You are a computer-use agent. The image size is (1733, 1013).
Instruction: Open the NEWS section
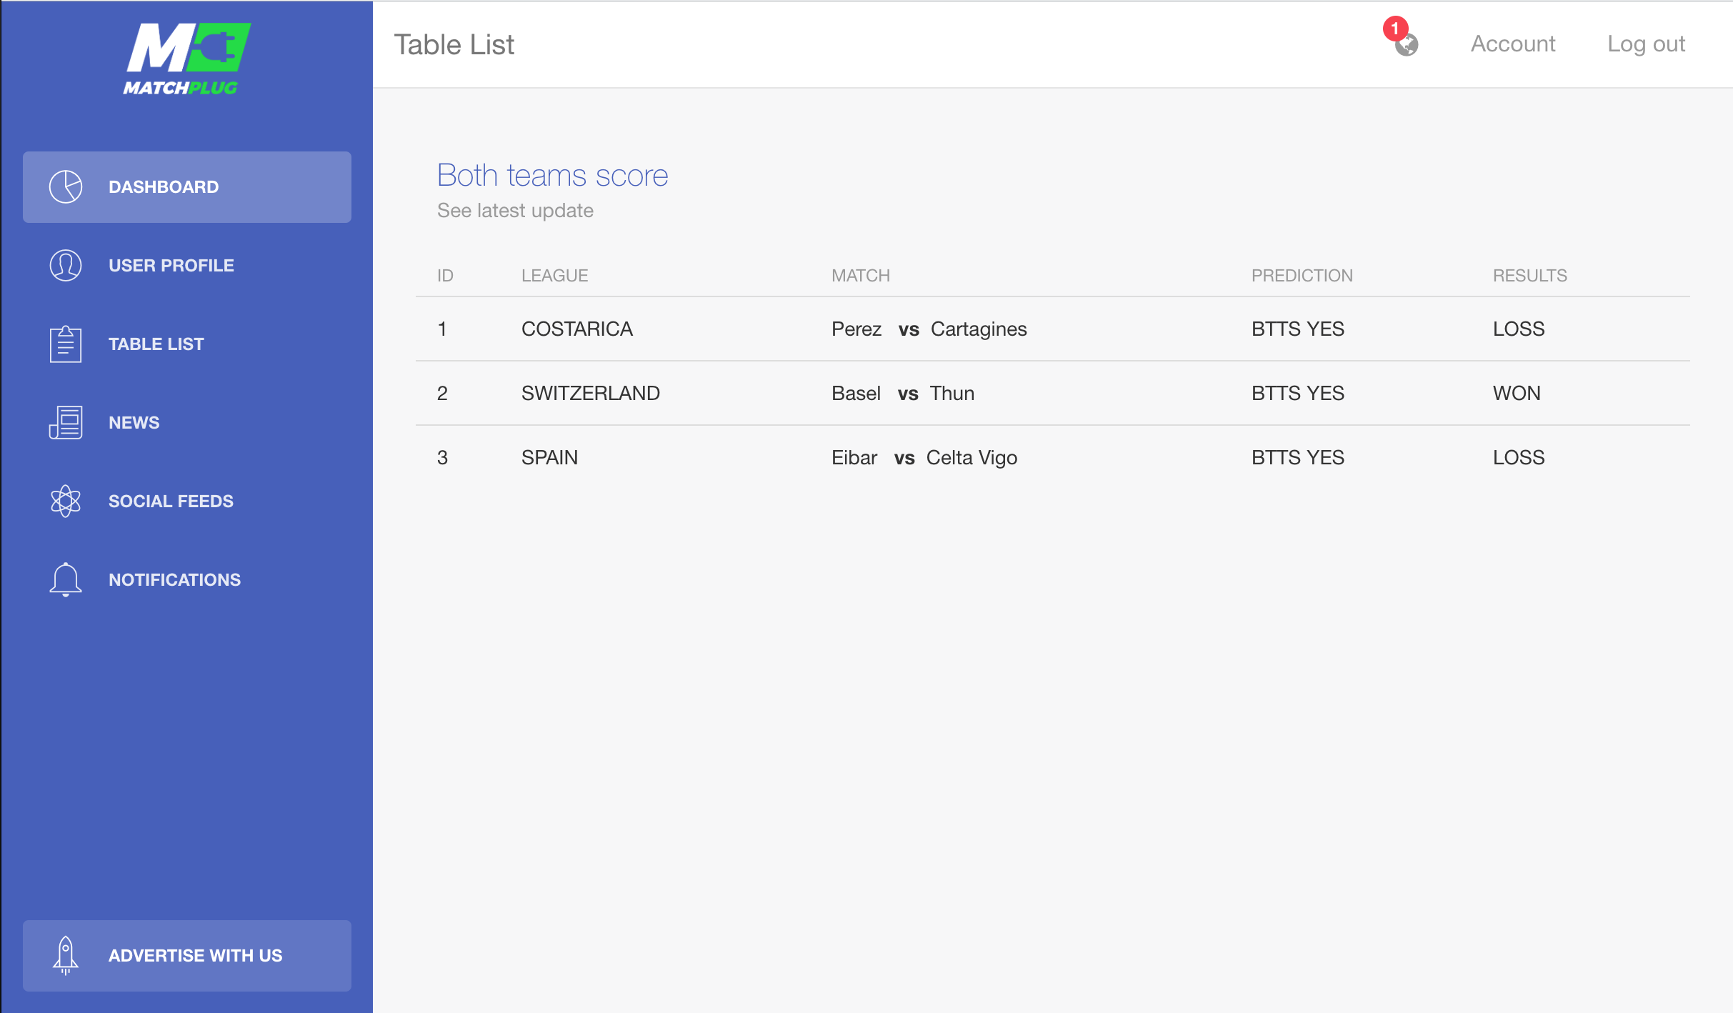tap(187, 422)
